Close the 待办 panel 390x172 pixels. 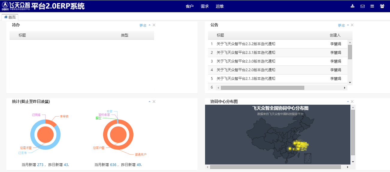(154, 25)
